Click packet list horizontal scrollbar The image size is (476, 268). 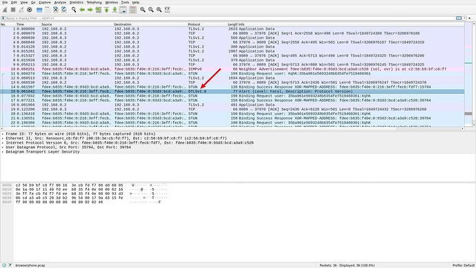click(232, 128)
